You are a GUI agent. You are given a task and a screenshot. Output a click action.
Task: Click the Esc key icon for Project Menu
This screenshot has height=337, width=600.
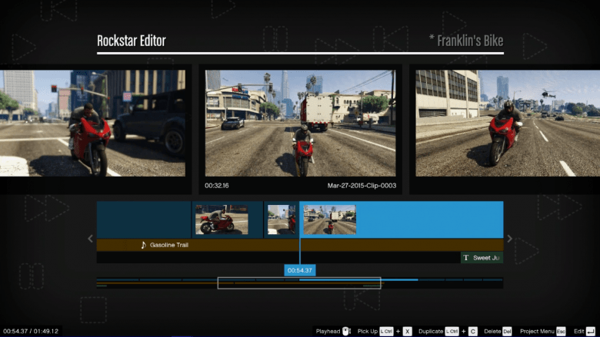pos(561,331)
